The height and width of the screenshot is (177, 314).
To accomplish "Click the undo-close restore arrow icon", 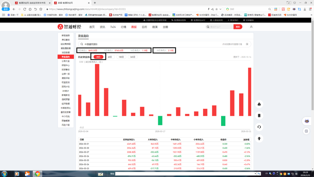I will point(35,9).
